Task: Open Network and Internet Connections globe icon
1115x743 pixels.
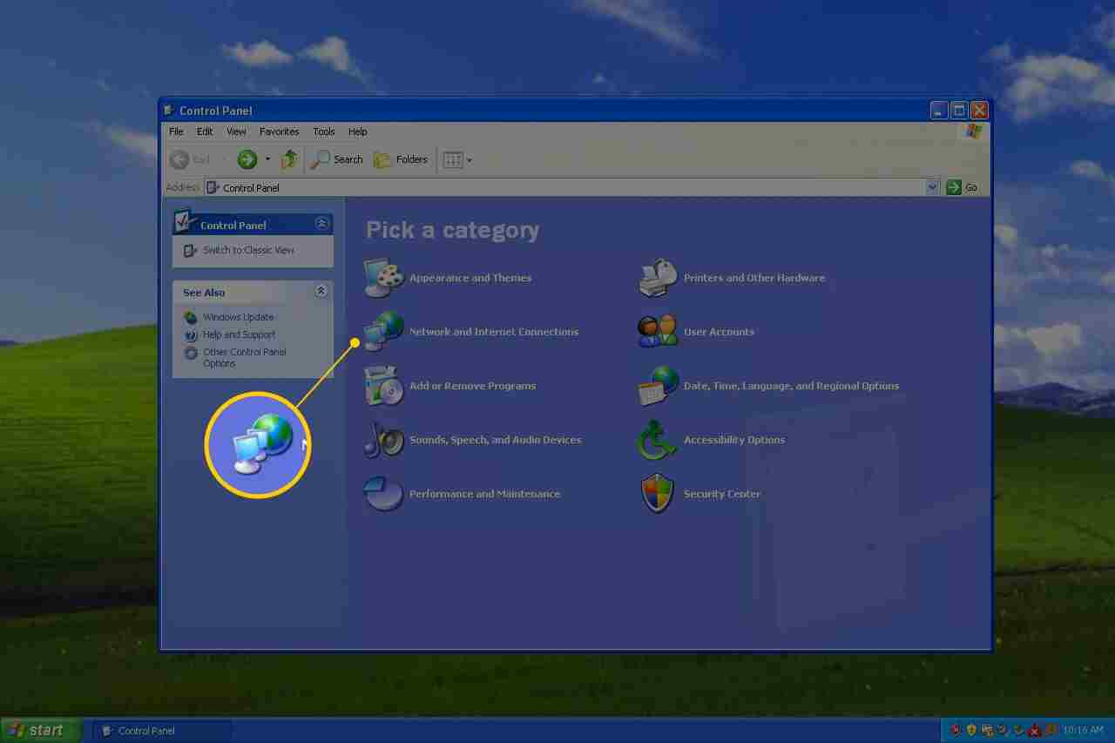Action: [384, 332]
